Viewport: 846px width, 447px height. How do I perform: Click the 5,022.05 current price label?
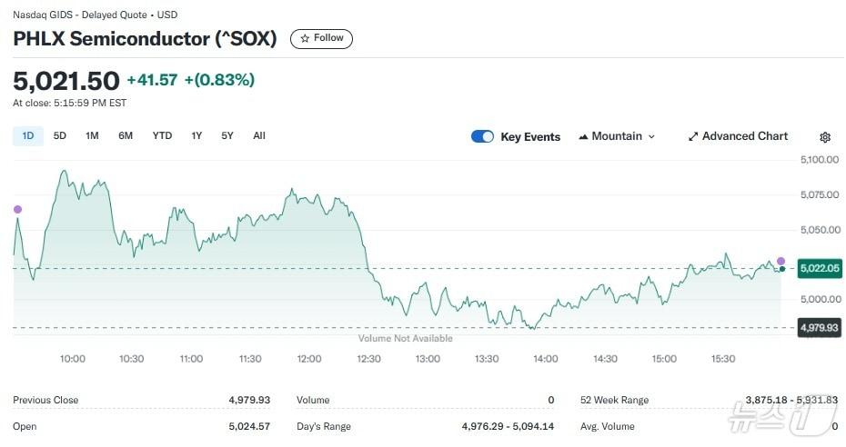pos(819,268)
